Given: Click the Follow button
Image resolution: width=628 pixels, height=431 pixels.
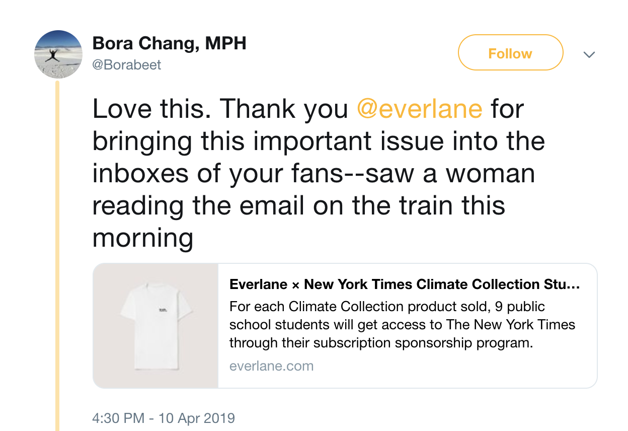Looking at the screenshot, I should (510, 53).
